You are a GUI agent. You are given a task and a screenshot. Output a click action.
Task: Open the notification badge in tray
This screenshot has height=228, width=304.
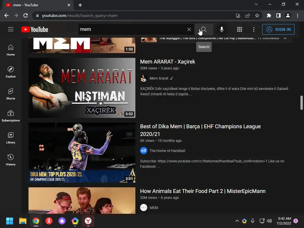296,221
